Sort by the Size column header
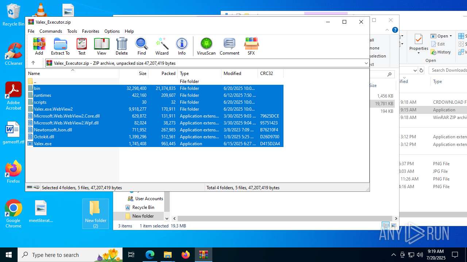Image resolution: width=467 pixels, height=262 pixels. [x=134, y=73]
